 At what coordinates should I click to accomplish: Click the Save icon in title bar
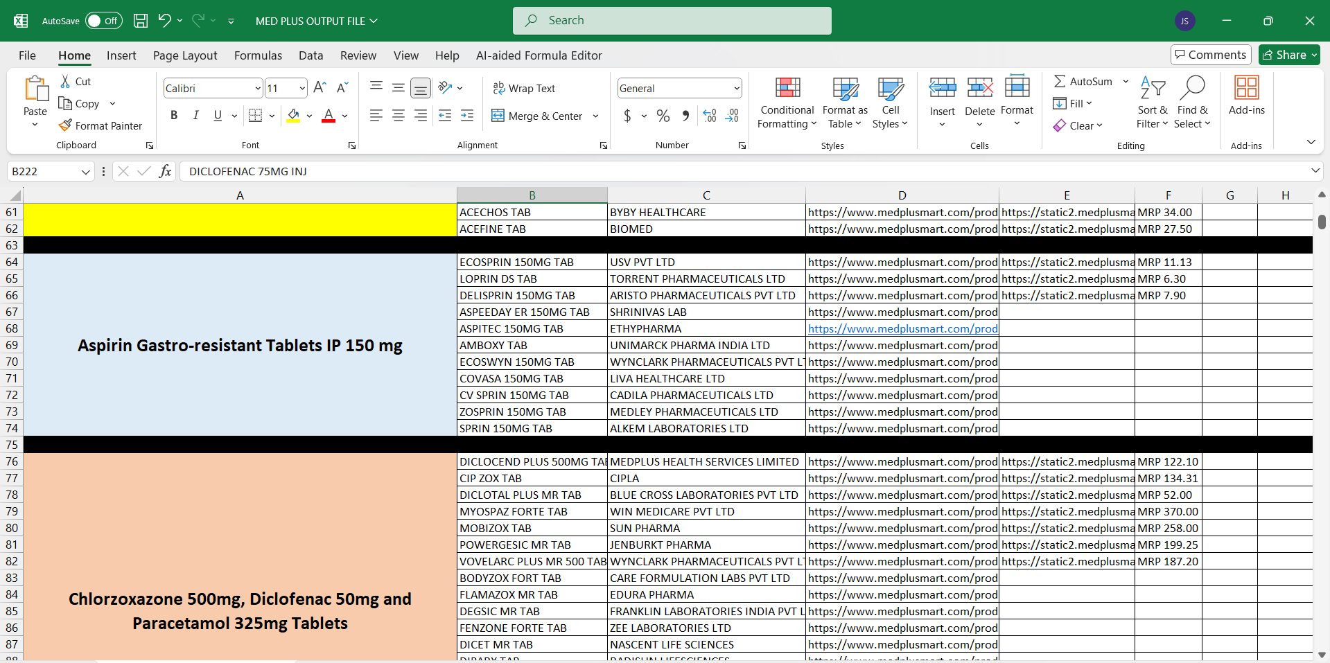(x=141, y=21)
